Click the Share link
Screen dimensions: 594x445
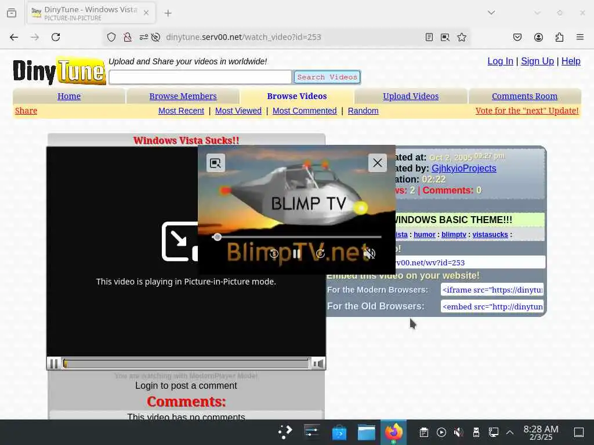[x=26, y=111]
